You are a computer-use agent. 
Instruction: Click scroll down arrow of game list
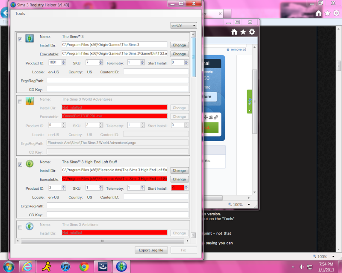point(193,235)
